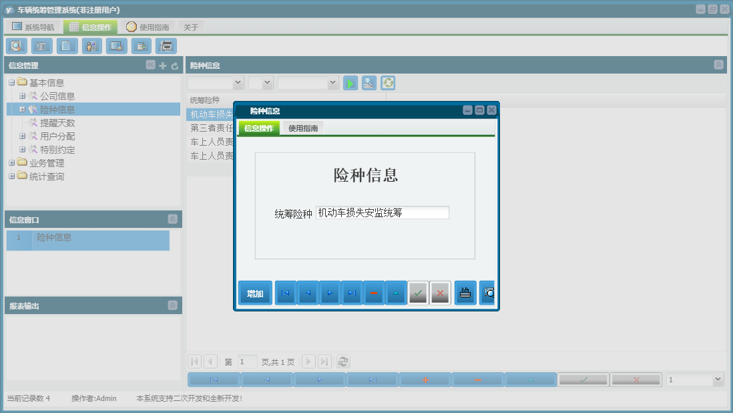Click the screen display toolbar icon

click(116, 45)
